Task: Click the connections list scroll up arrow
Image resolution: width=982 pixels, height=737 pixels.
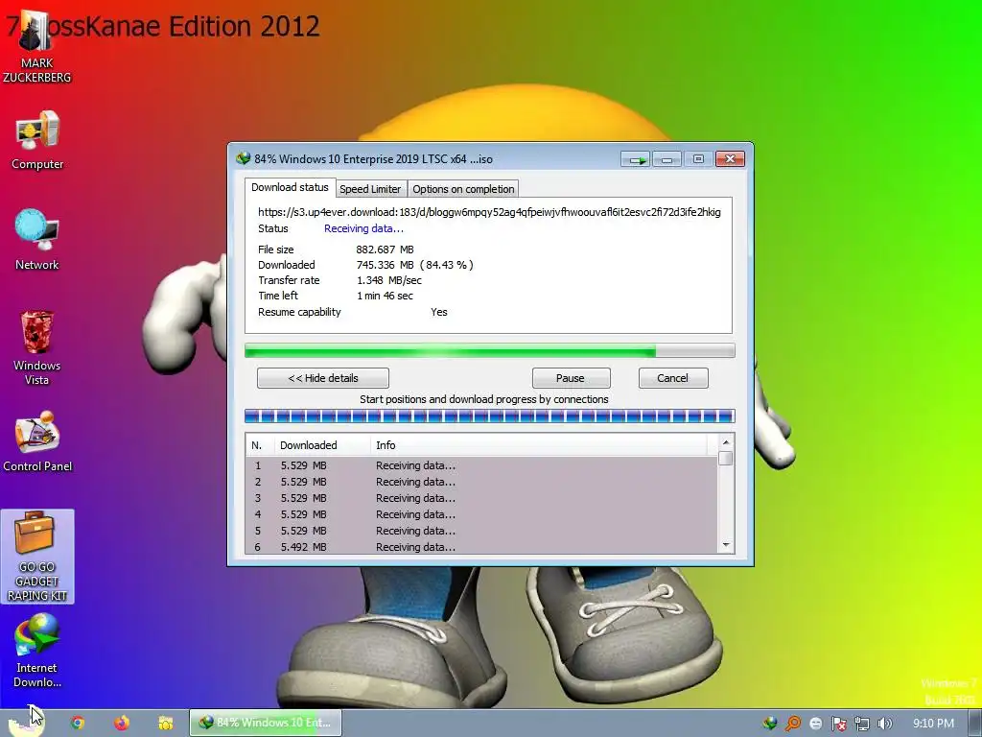Action: [726, 442]
